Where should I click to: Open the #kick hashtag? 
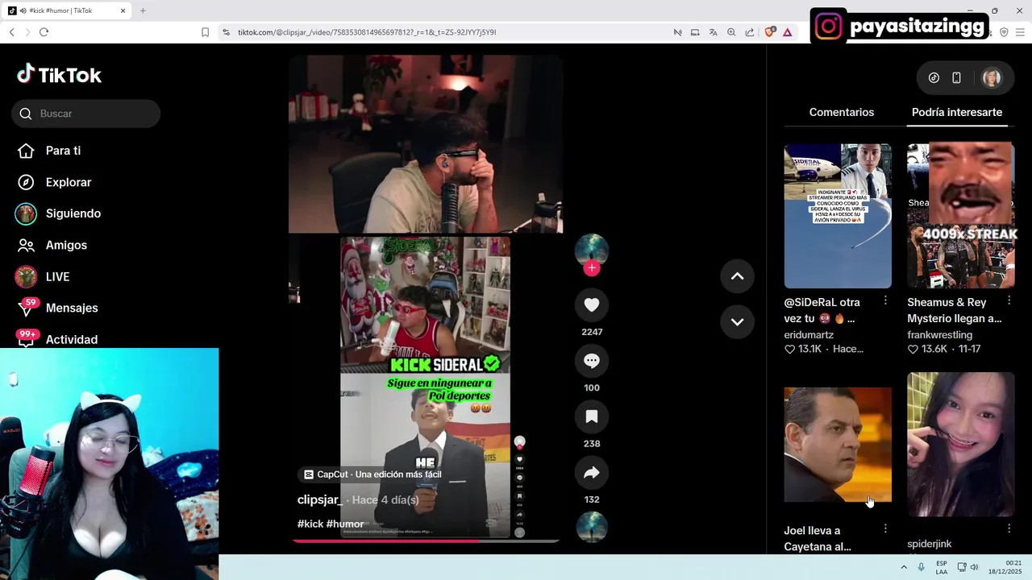tap(310, 524)
